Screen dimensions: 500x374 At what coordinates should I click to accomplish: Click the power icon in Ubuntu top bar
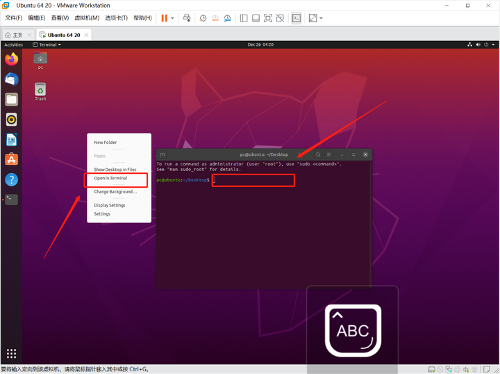point(486,44)
